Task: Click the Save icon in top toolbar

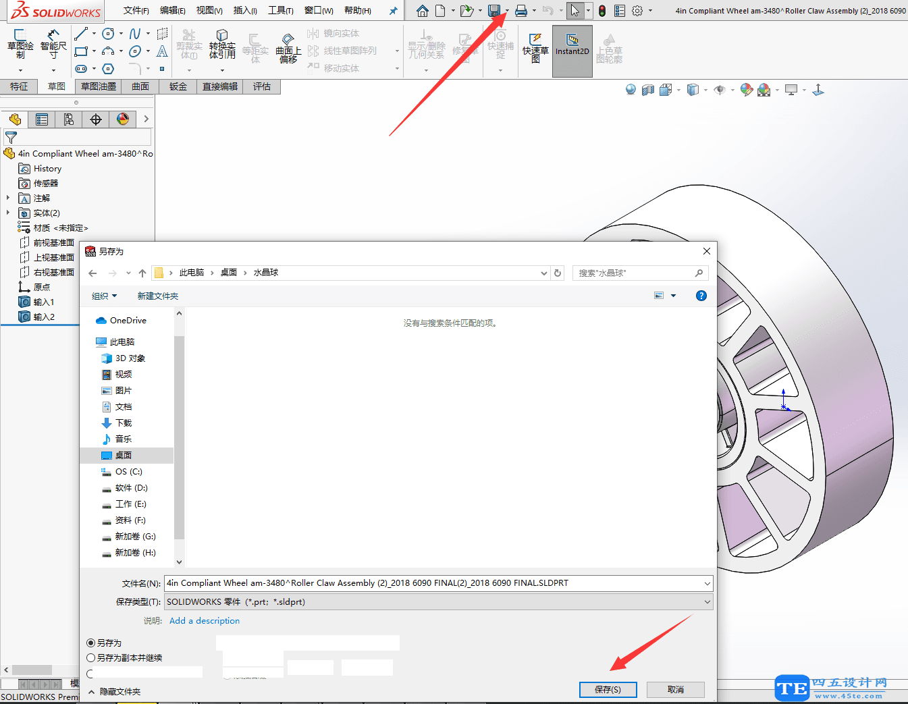Action: 494,11
